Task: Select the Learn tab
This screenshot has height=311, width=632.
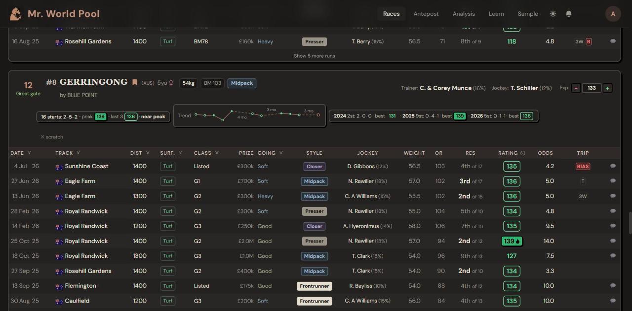Action: pos(496,14)
